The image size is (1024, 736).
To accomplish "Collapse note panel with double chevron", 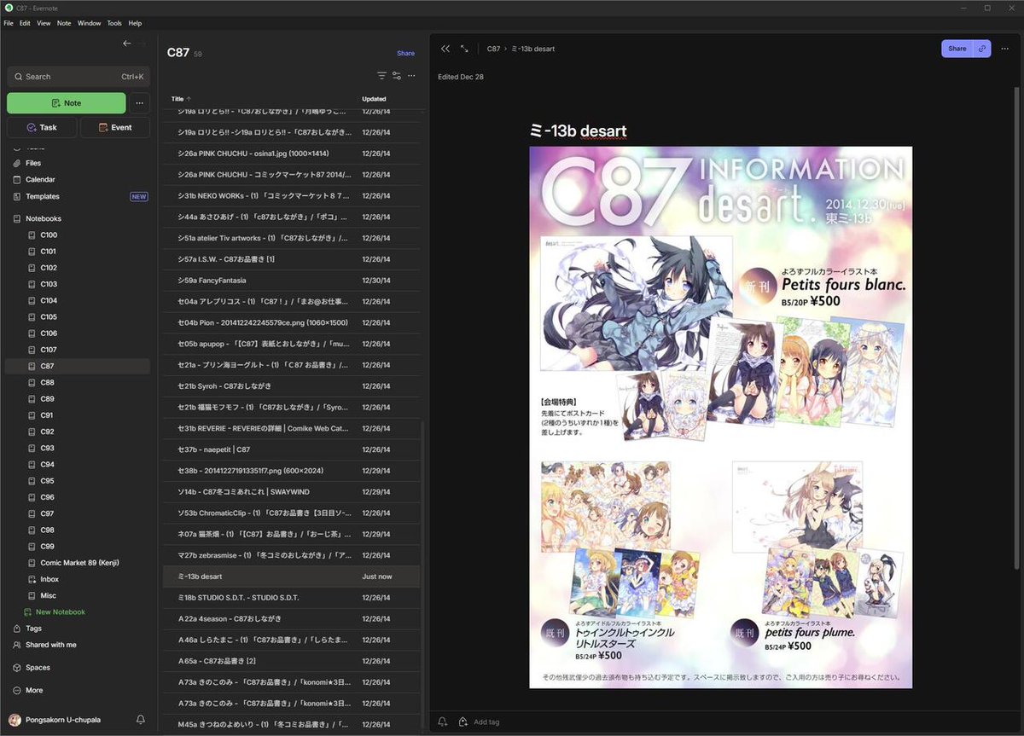I will pyautogui.click(x=445, y=49).
